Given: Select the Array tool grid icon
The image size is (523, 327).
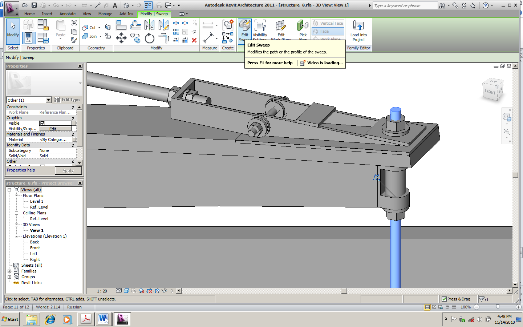Looking at the screenshot, I should pos(176,32).
